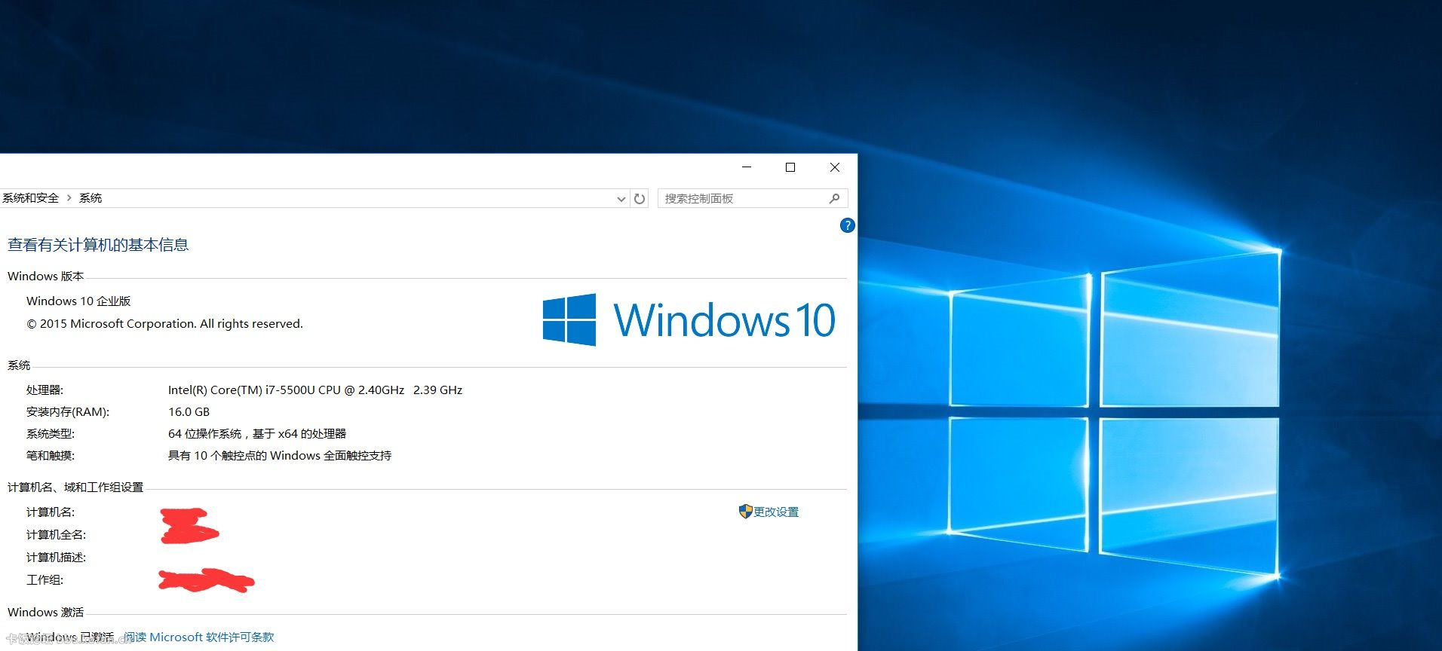Click the 查看有关计算机的基本信息 heading
Screen dimensions: 1442x651
(98, 245)
